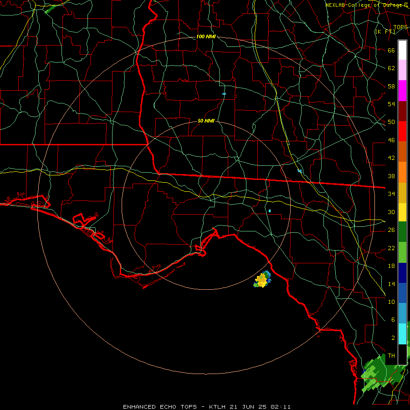Viewport: 410px width, 410px height.
Task: Click the legend value 58
Action: (x=391, y=86)
